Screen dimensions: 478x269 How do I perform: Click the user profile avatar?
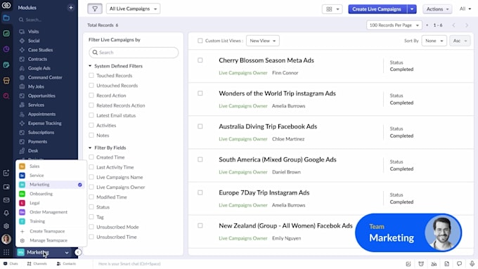6,239
